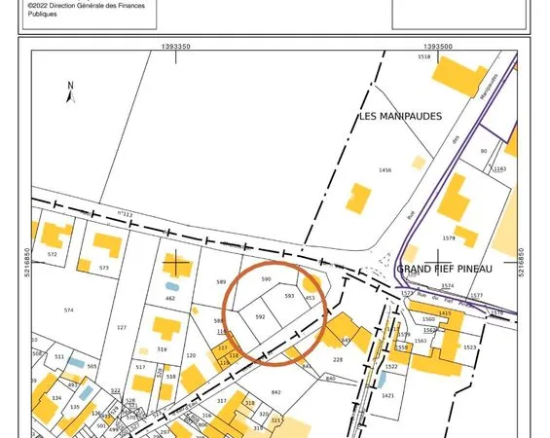This screenshot has height=438, width=550.
Task: Click the blue pool shape in parcel 462
Action: point(172,286)
